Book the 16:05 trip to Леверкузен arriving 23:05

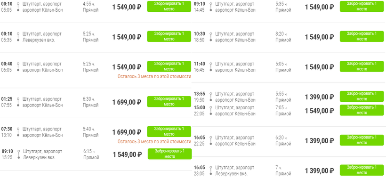362,170
